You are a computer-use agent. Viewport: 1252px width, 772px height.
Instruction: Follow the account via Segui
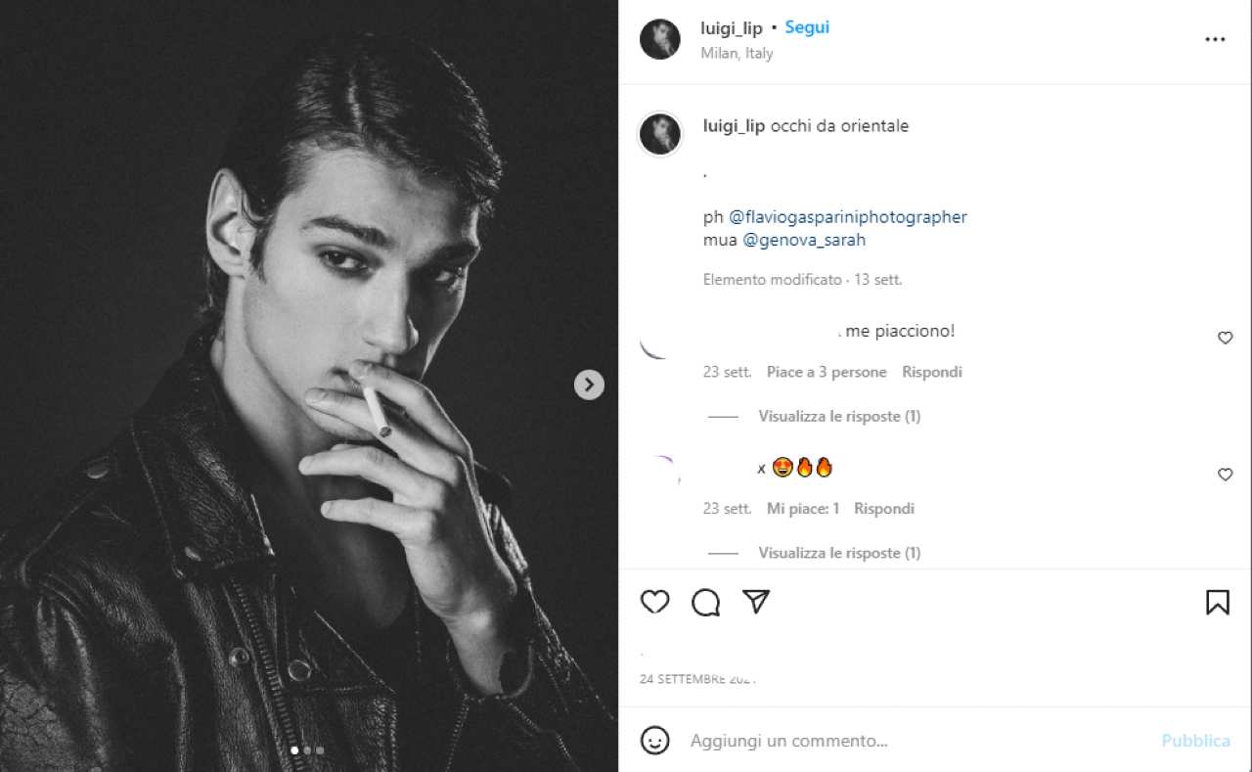tap(807, 27)
